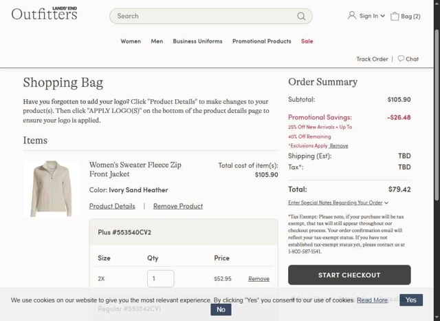Click the START CHECKOUT button

[349, 275]
